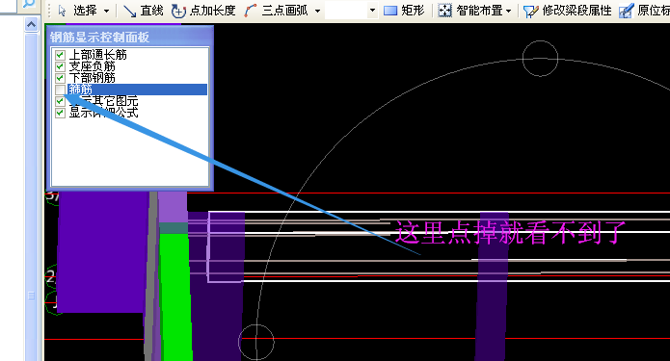Open the empty combo box before 矩形
Screen dimensions: 670x361
[351, 11]
